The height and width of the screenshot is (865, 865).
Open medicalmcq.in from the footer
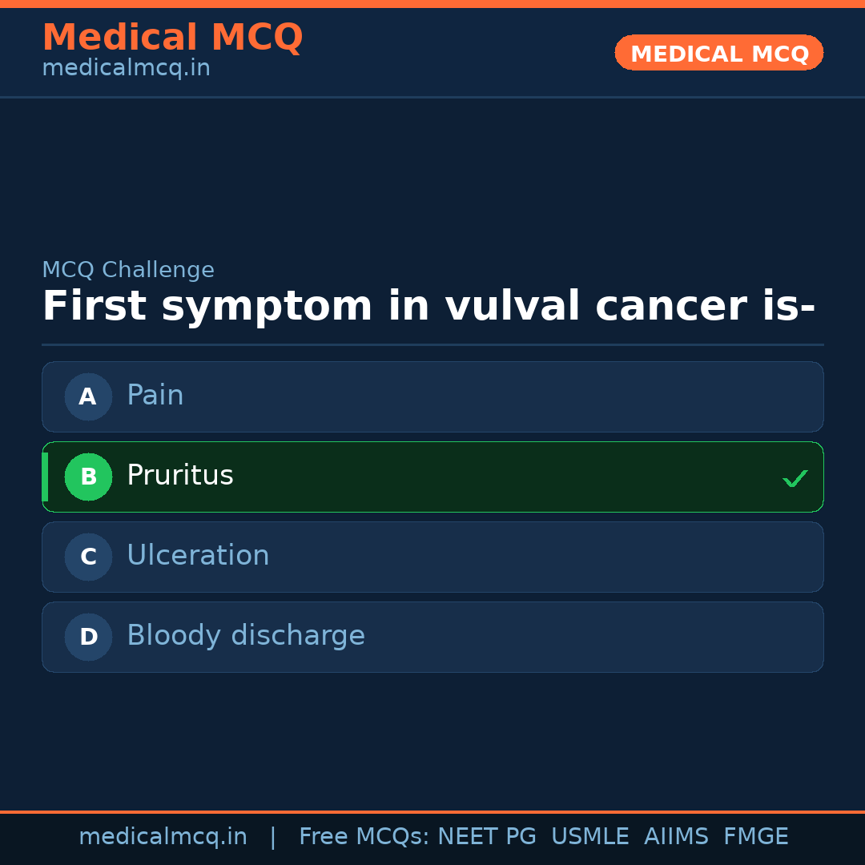[163, 835]
